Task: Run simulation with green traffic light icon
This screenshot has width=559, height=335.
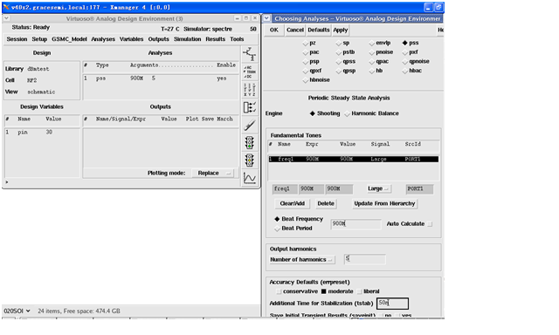Action: tap(249, 142)
